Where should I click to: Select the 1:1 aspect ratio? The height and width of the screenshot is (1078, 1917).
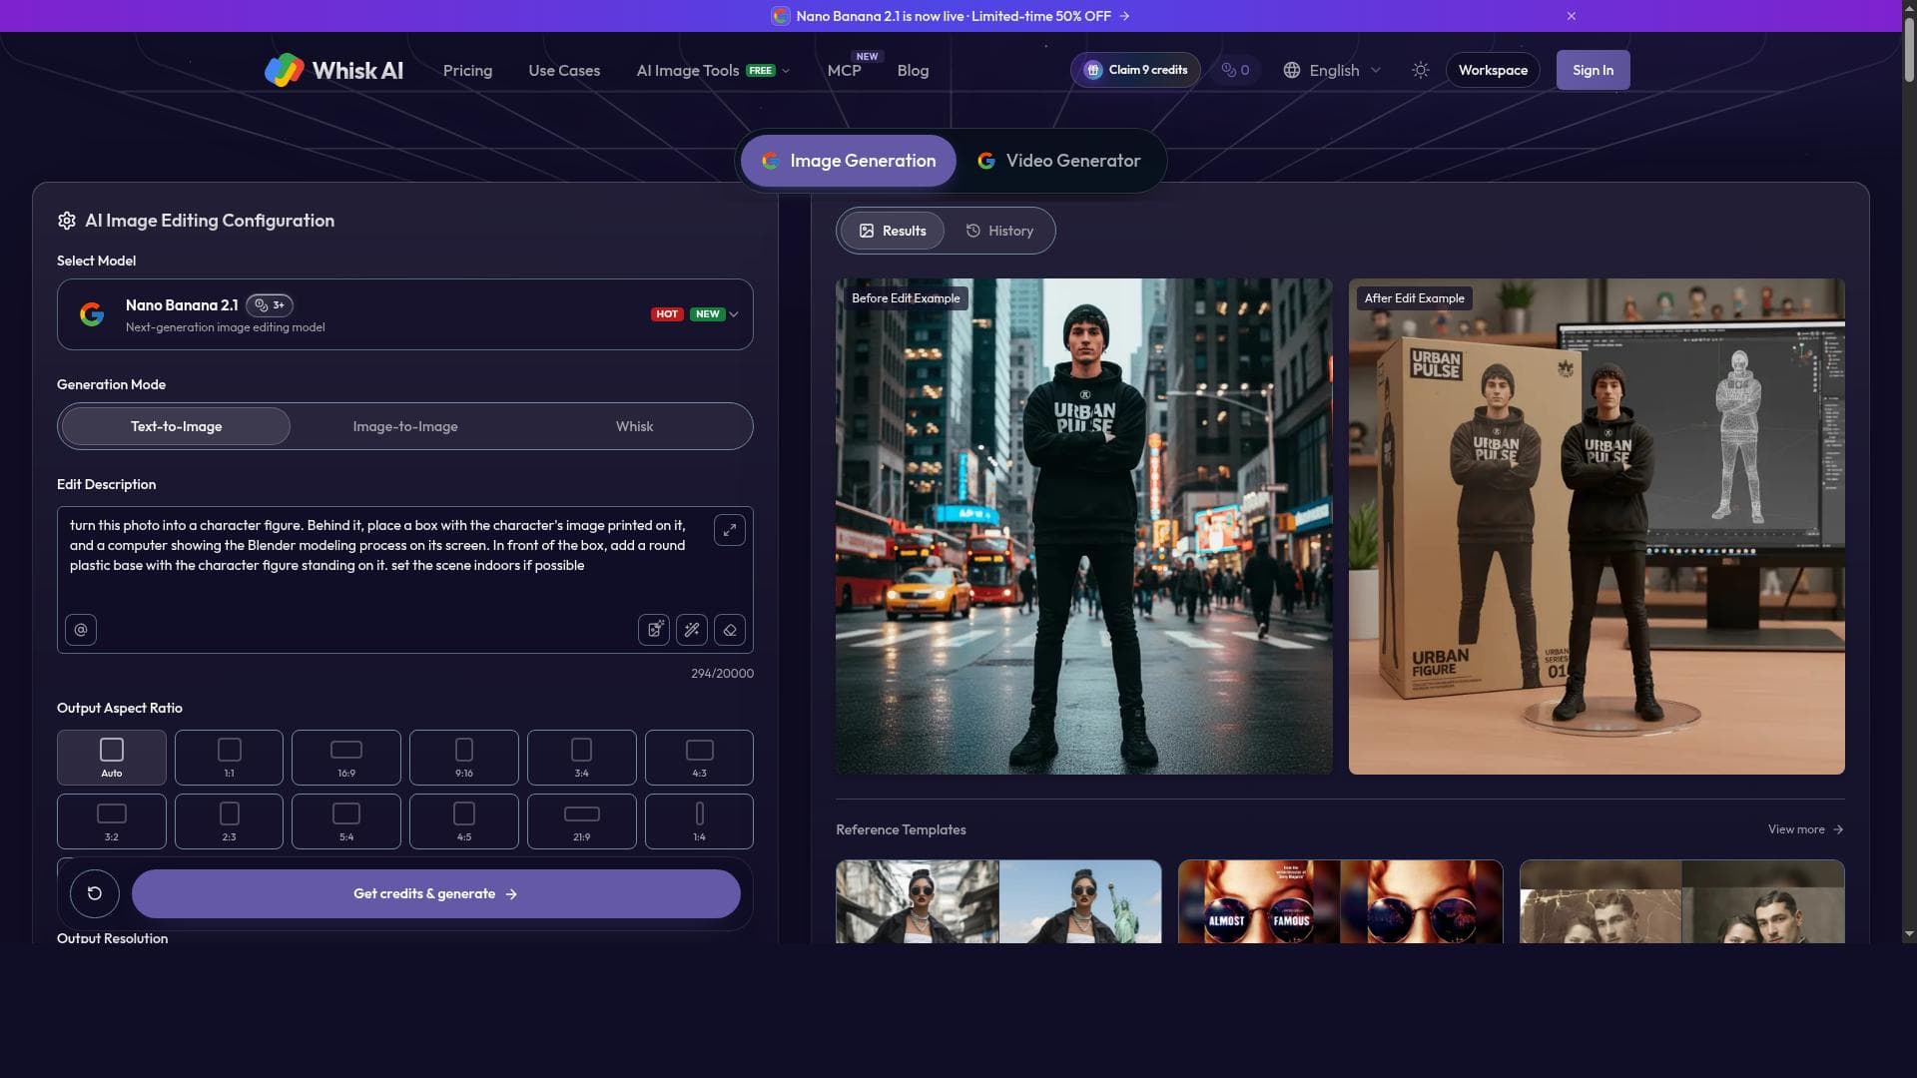point(229,758)
